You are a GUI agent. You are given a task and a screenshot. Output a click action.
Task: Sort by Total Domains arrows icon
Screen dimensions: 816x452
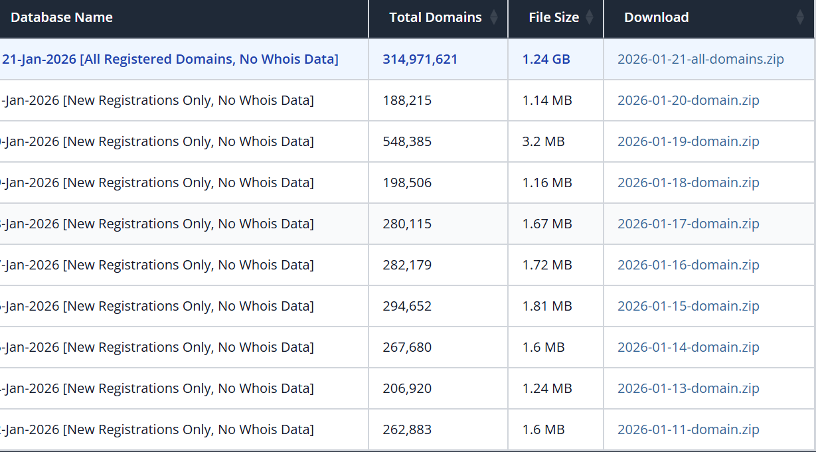(x=493, y=18)
